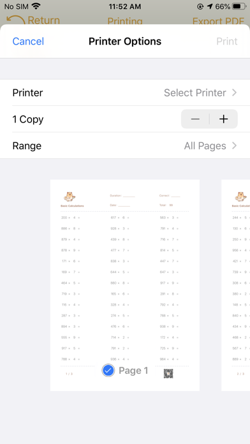Increase copies with the plus button
This screenshot has width=250, height=444.
click(x=223, y=119)
